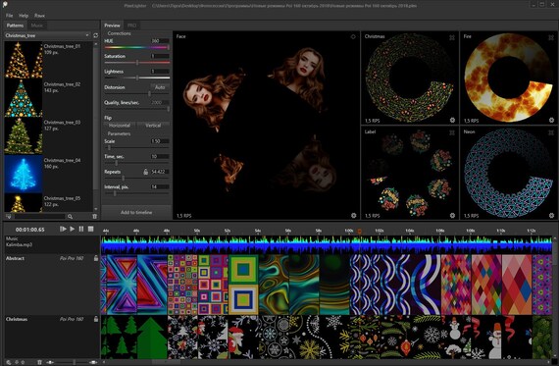The width and height of the screenshot is (559, 366).
Task: Switch to the Music tab
Action: click(36, 26)
